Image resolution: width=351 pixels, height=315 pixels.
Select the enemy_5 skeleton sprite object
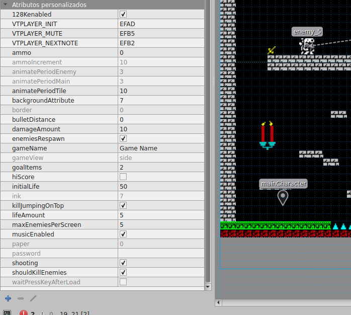[x=307, y=46]
